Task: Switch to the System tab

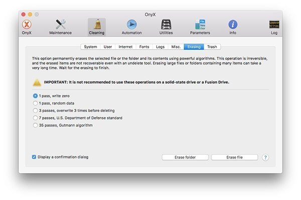Action: pos(90,47)
